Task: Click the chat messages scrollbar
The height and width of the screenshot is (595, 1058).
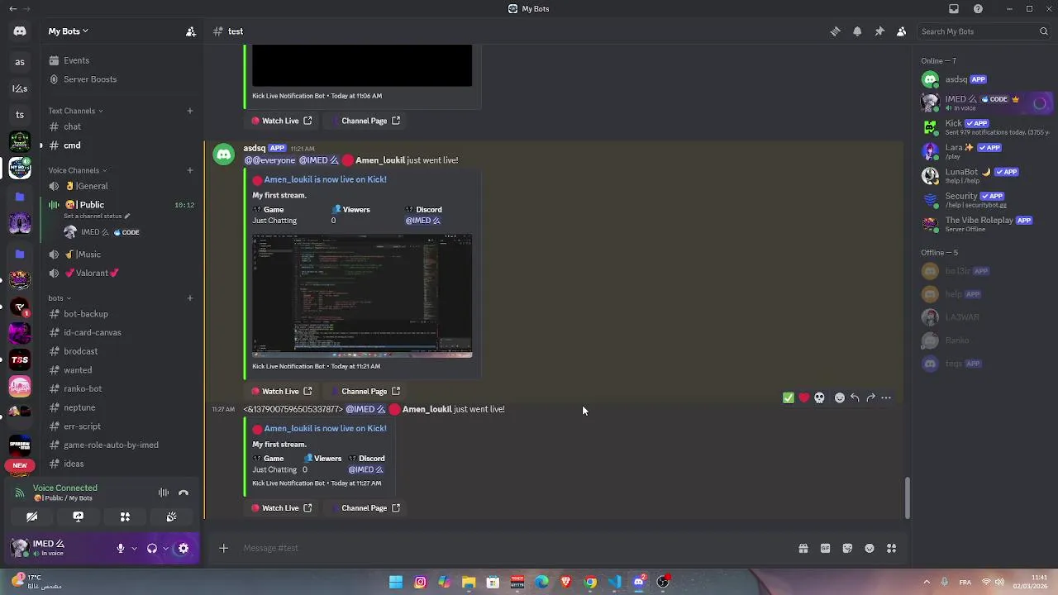Action: [x=907, y=497]
